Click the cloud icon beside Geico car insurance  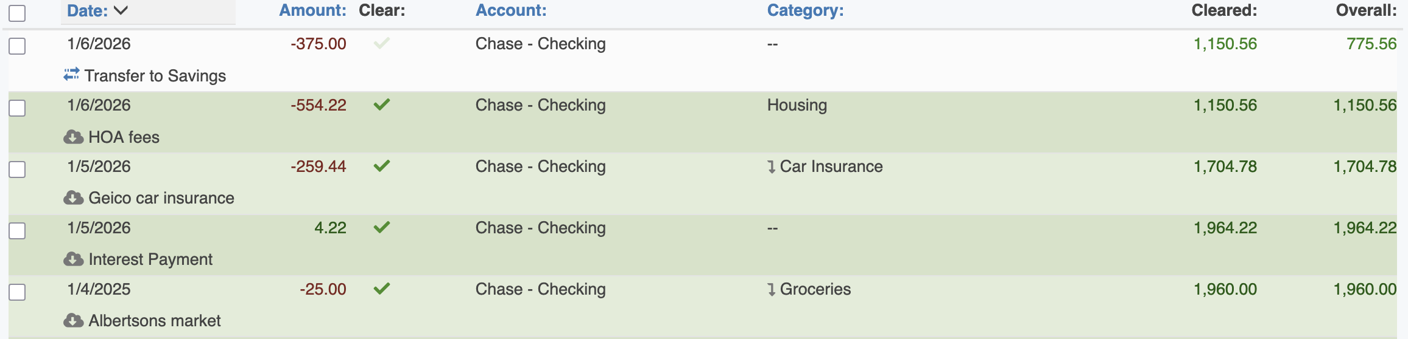74,198
